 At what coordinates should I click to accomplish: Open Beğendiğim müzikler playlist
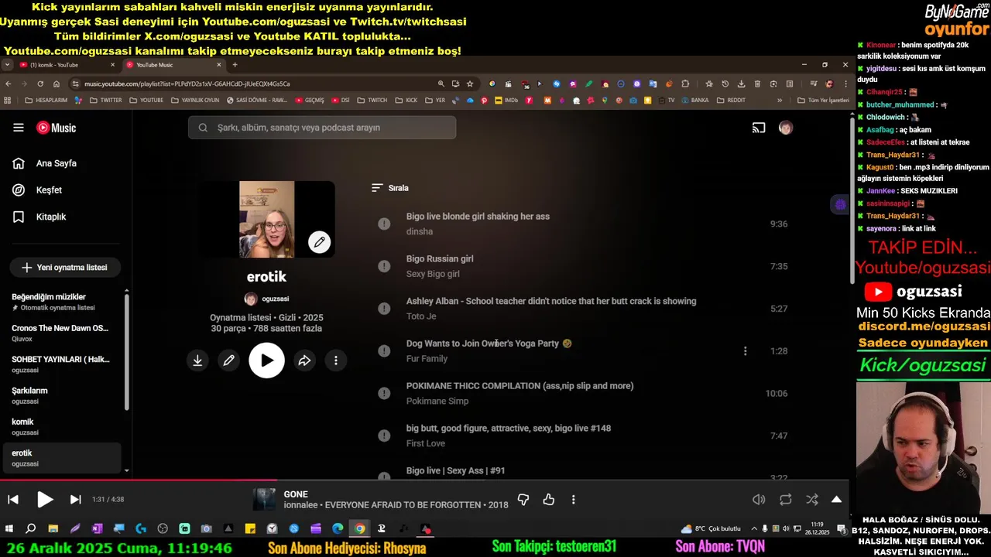pos(61,302)
